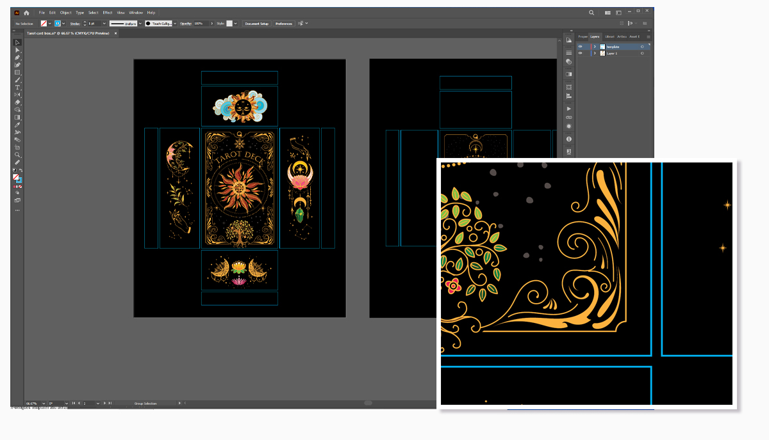
Task: Expand Layer 1 sublayers
Action: pyautogui.click(x=595, y=54)
